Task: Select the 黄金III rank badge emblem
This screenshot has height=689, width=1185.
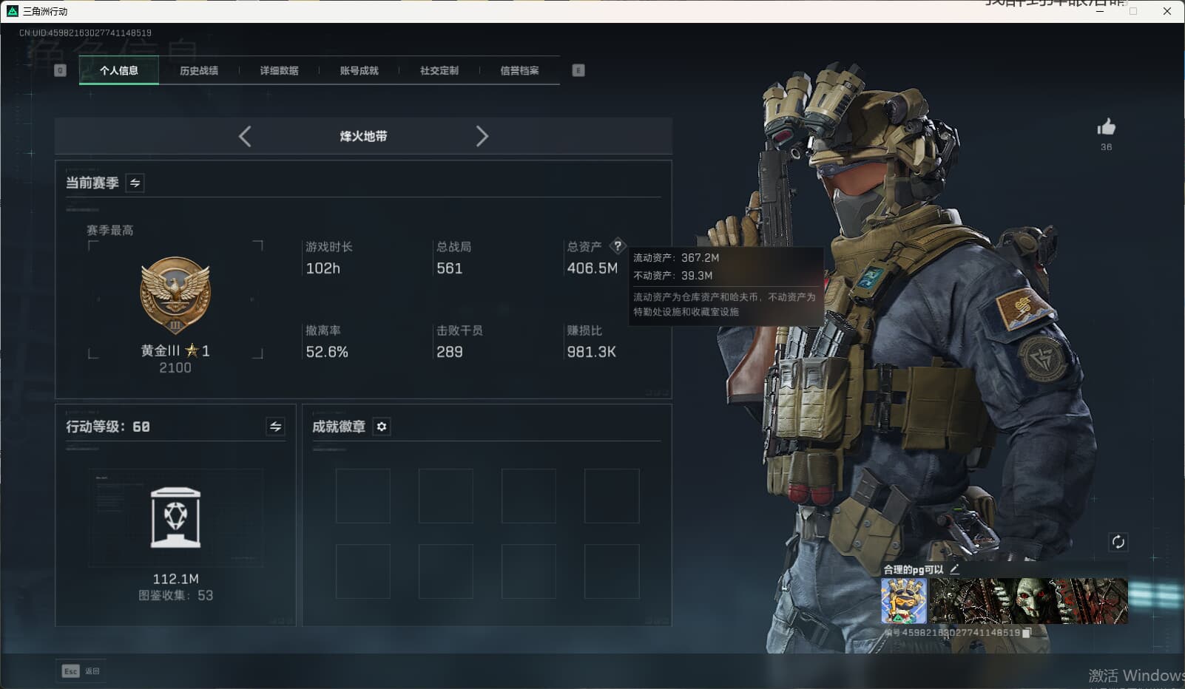Action: pos(175,295)
